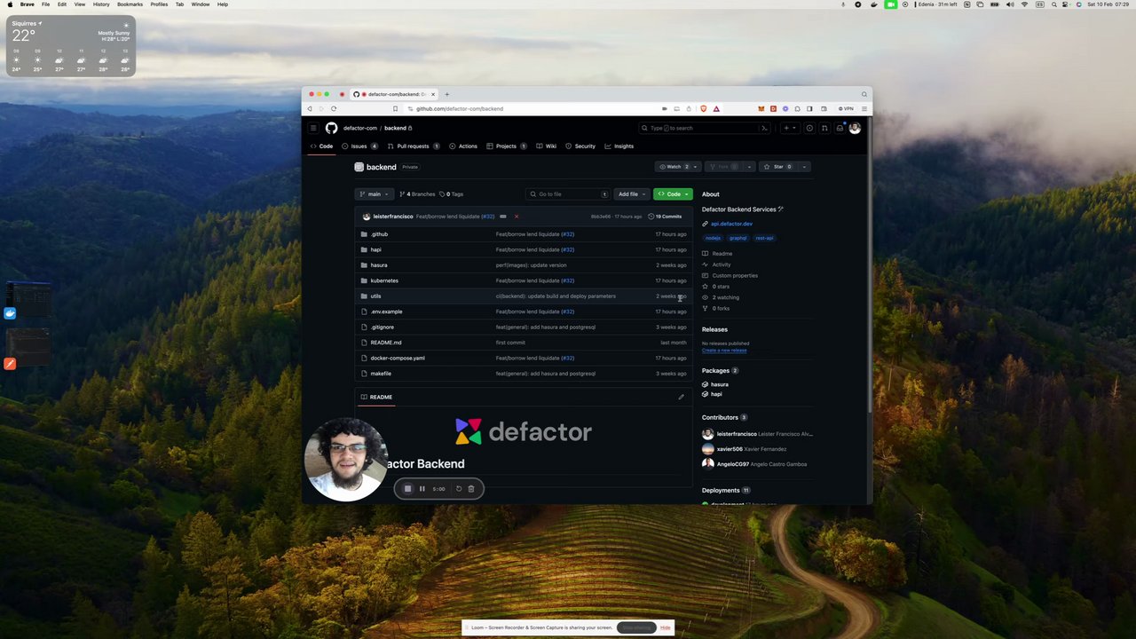
Task: Open the .github folder
Action: tap(379, 234)
